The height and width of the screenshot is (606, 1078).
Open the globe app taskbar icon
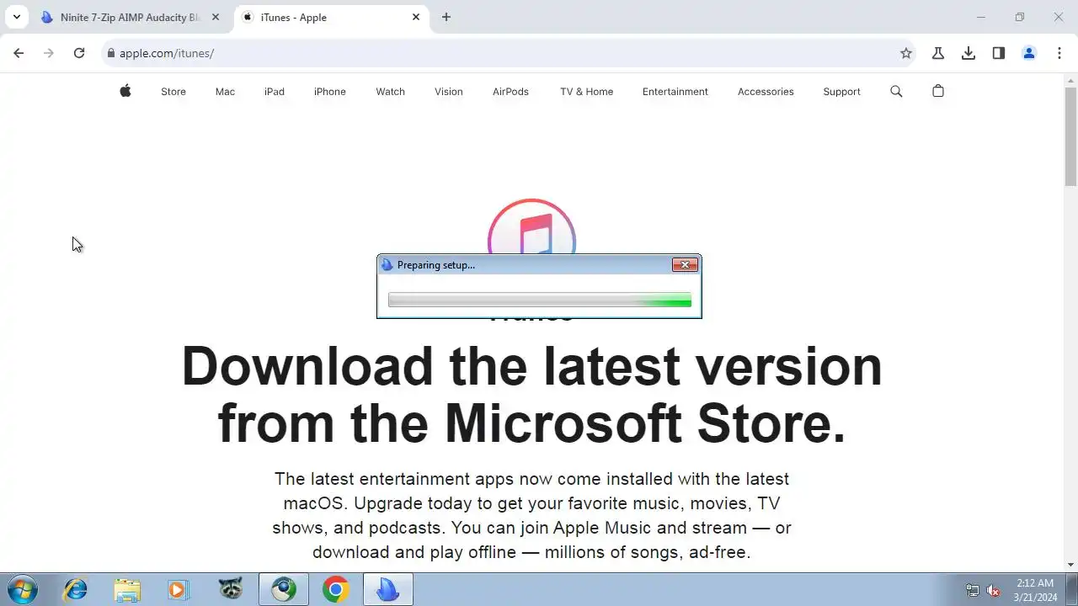tap(283, 589)
